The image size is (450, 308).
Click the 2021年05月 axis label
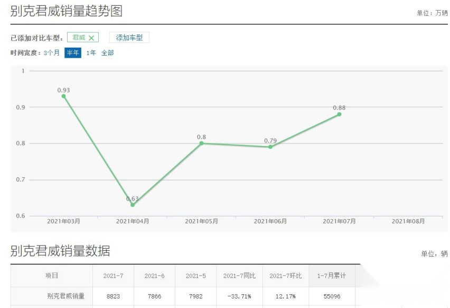tap(201, 221)
